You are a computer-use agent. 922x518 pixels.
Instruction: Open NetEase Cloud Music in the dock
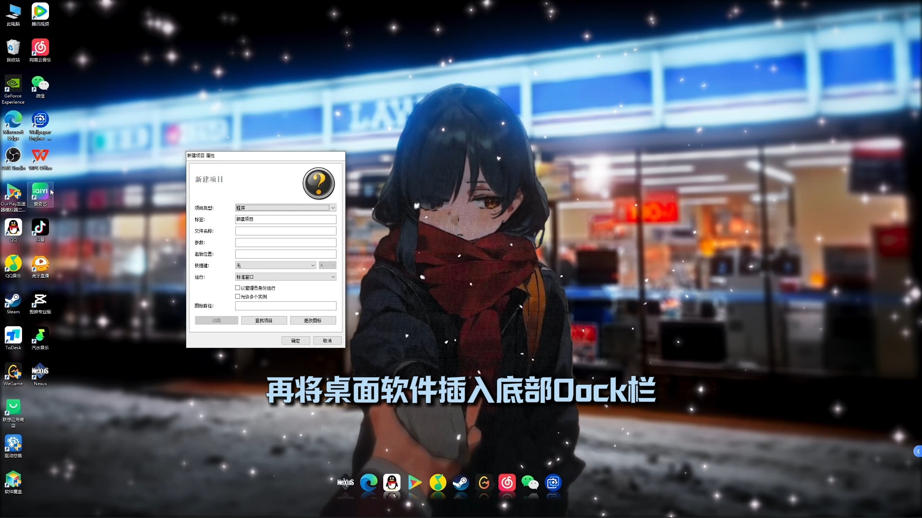point(507,483)
